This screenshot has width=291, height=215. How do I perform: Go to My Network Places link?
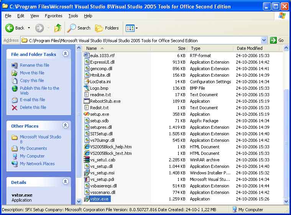pyautogui.click(x=37, y=164)
